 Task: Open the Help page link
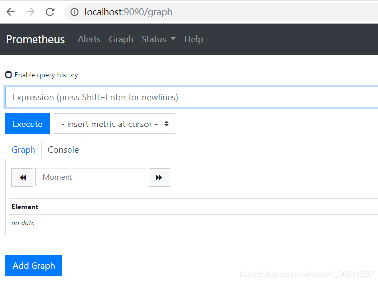pos(193,39)
